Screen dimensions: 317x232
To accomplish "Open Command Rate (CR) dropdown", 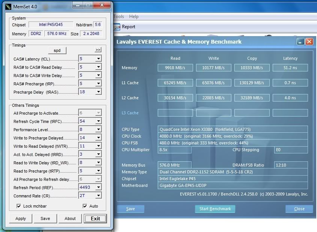I will tap(98, 196).
